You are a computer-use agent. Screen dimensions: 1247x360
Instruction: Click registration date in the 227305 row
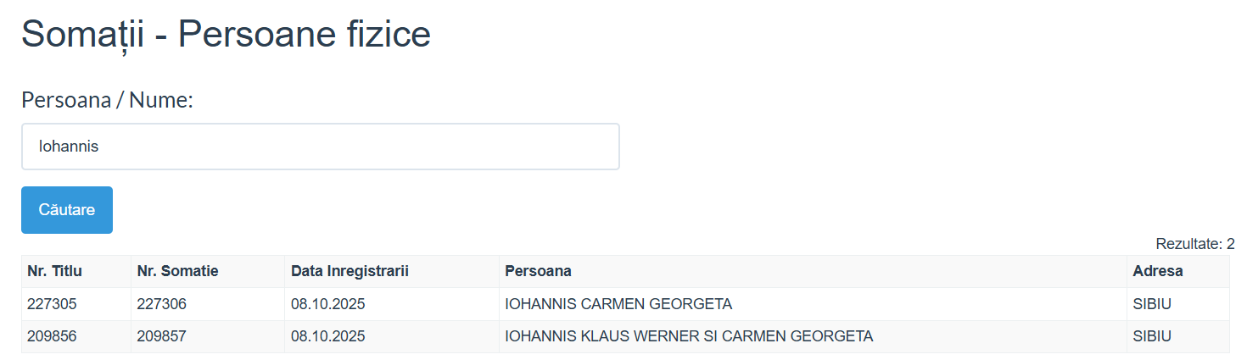coord(327,304)
